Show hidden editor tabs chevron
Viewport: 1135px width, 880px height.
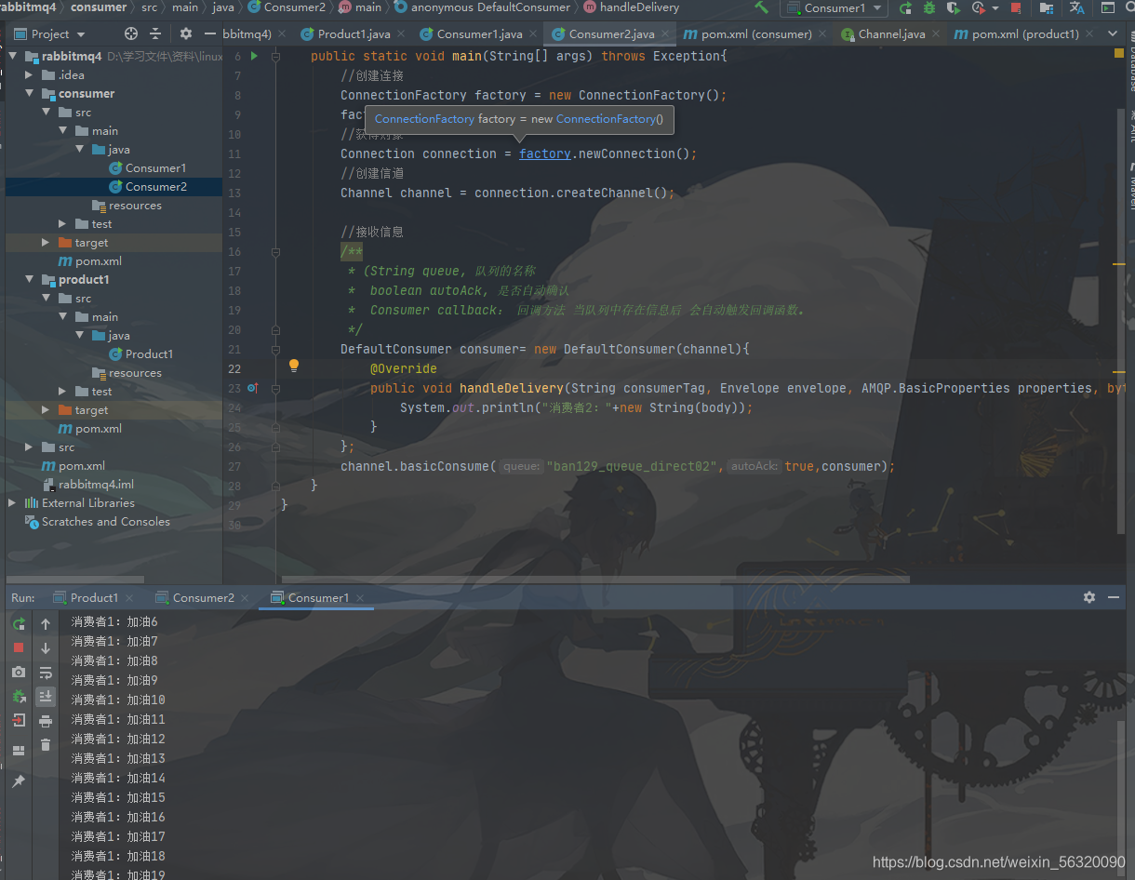pos(1113,33)
